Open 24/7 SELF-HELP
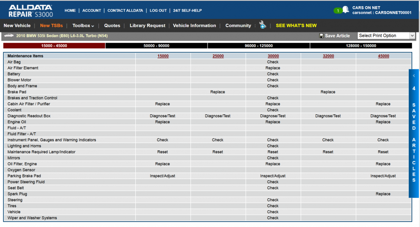 (x=187, y=10)
